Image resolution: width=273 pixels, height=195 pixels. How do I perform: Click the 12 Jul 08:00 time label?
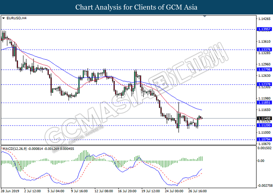pyautogui.click(x=104, y=191)
